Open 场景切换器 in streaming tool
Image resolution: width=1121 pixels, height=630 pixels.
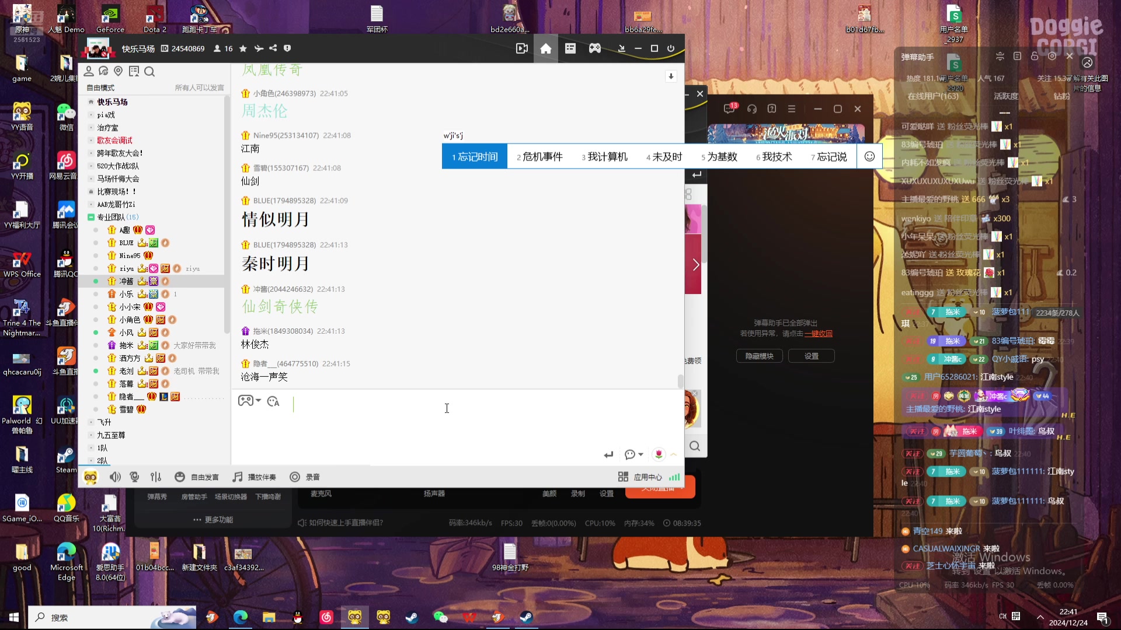pyautogui.click(x=231, y=496)
